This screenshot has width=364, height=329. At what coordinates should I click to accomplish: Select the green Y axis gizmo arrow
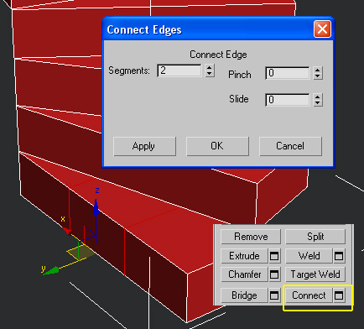51,271
